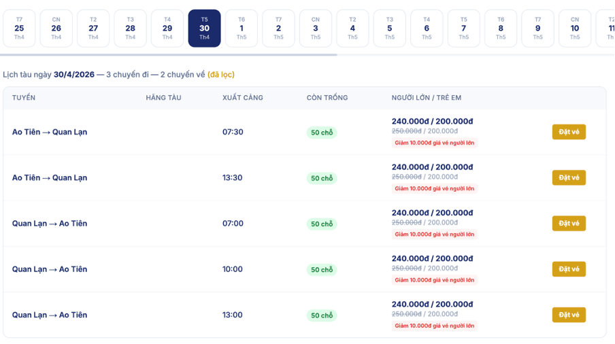This screenshot has height=344, width=615.
Task: Select CN 3 Th5 date tab
Action: pos(316,28)
